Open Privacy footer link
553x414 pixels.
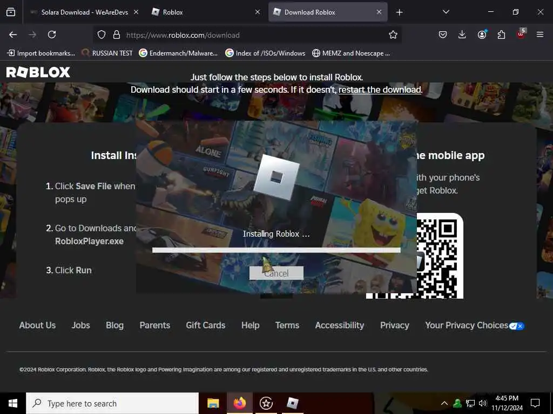pyautogui.click(x=395, y=325)
